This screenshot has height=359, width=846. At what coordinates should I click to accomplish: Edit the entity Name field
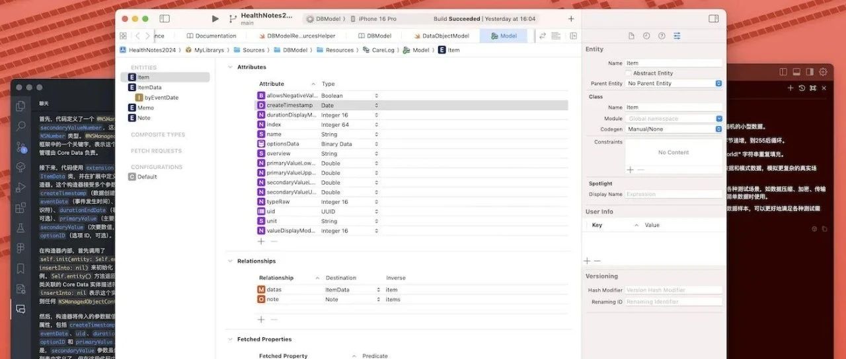tap(673, 63)
